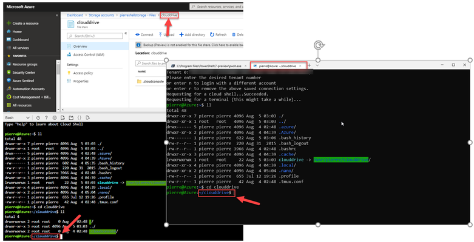Collapse the Azure left sidebar
Viewport: 474px width, 242px height.
(x=57, y=15)
